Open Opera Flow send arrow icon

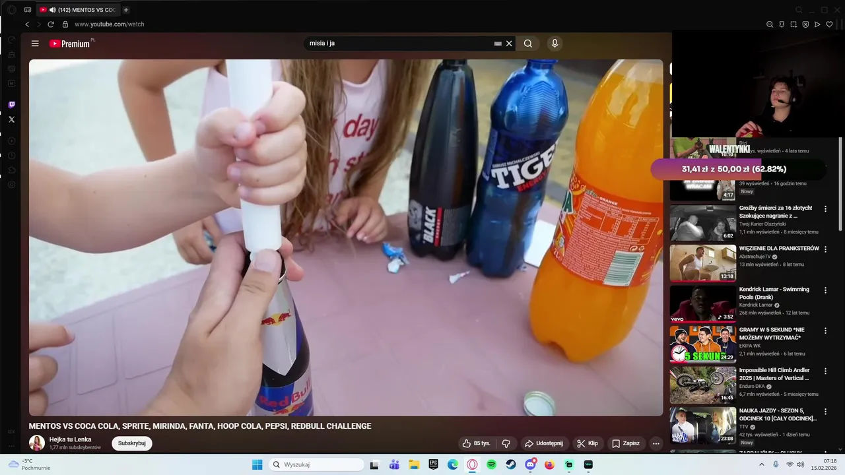pos(817,24)
